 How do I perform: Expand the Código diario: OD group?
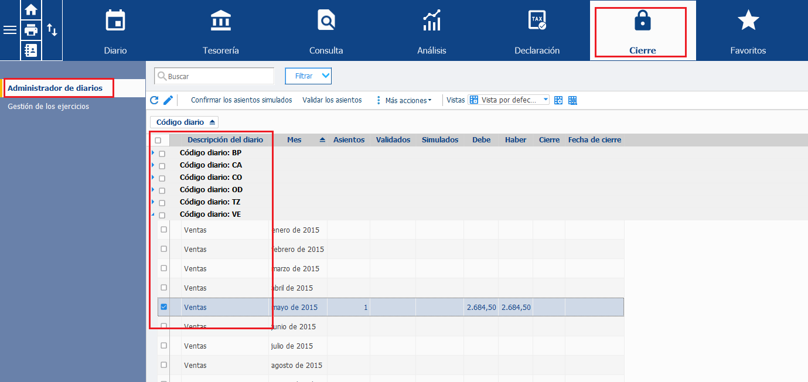coord(153,189)
